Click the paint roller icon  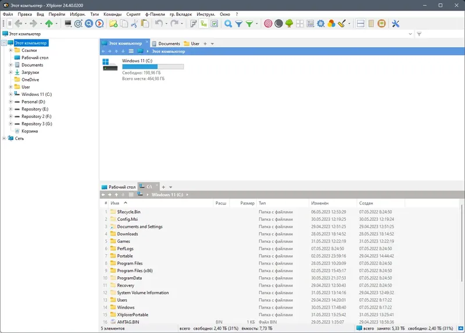pos(342,23)
